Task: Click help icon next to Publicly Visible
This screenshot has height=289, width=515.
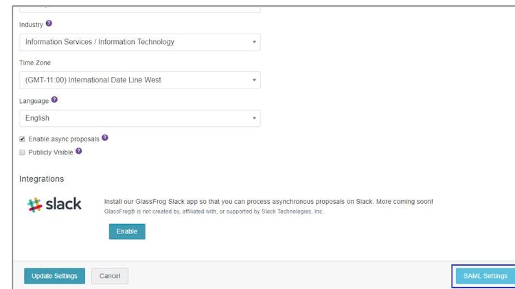Action: 79,152
